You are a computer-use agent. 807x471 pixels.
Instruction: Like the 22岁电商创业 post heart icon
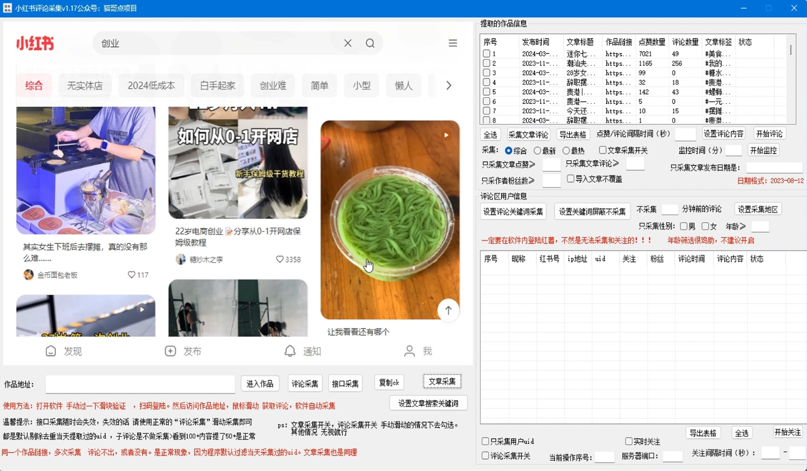coord(280,259)
